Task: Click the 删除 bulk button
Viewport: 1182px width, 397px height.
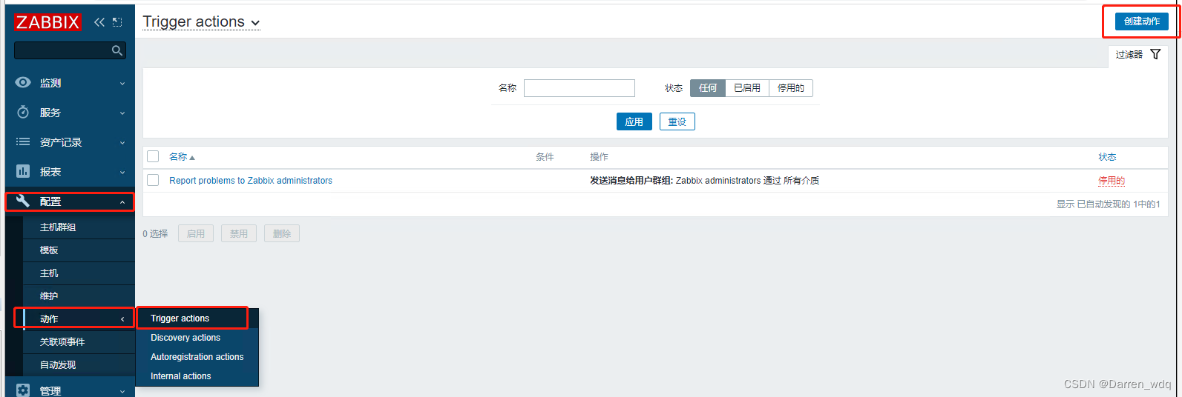Action: [282, 233]
